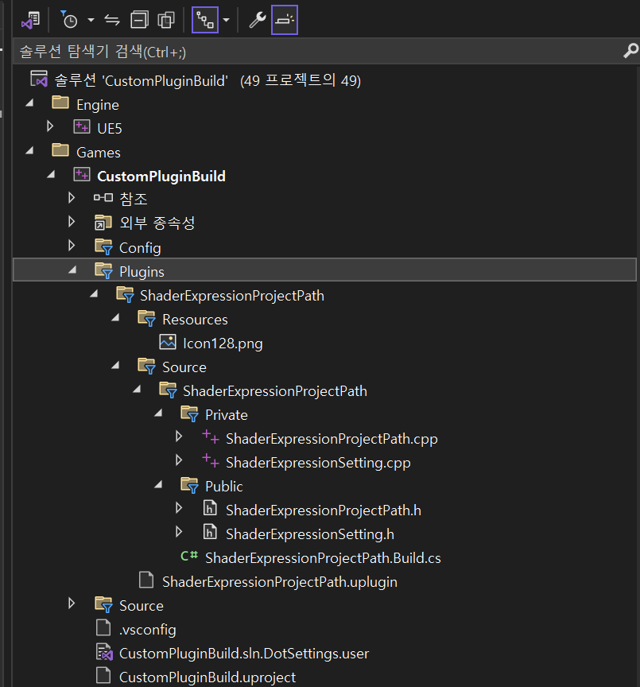Collapse the Engine folder
The height and width of the screenshot is (687, 640).
(29, 103)
